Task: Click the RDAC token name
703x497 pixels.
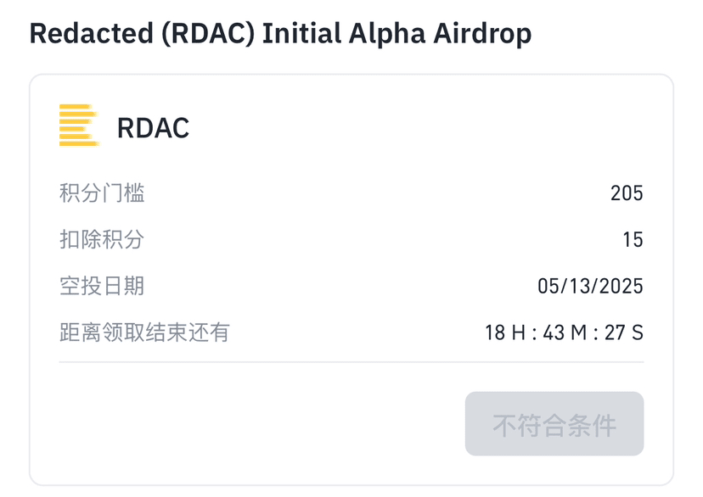Action: (x=153, y=128)
